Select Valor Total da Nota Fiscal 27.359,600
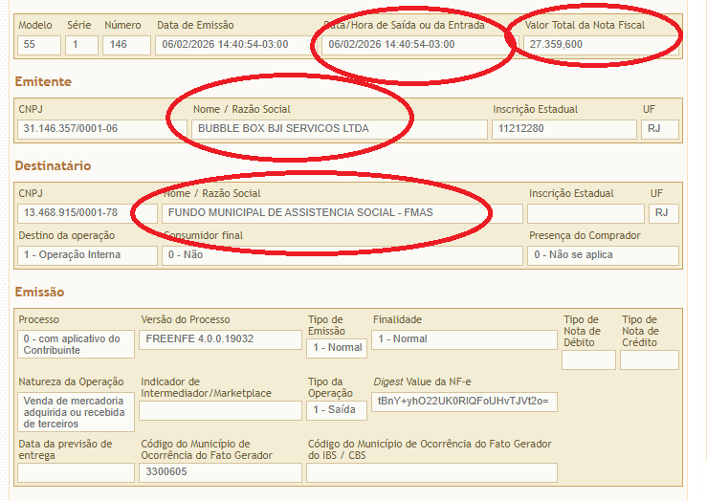 [601, 45]
